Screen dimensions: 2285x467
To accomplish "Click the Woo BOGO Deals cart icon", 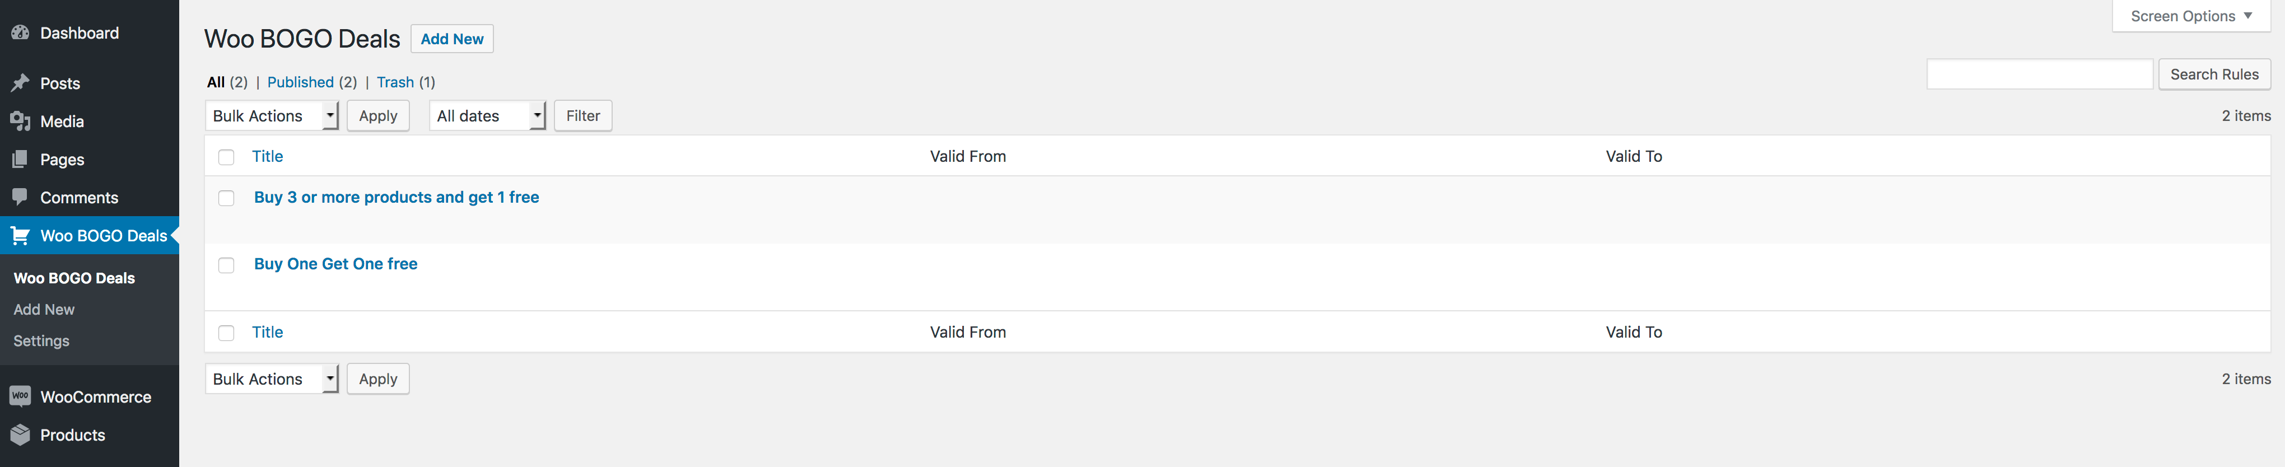I will pyautogui.click(x=20, y=236).
